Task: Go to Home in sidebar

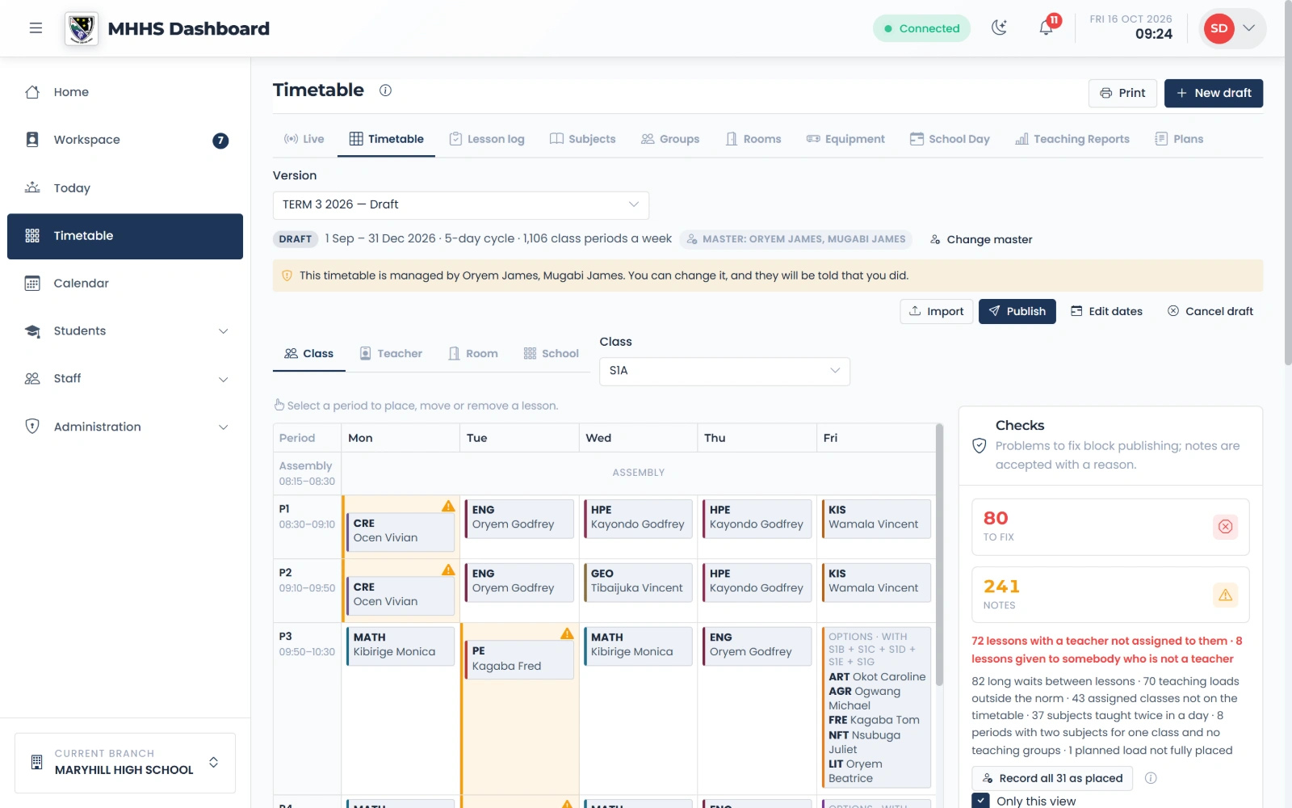Action: 125,92
